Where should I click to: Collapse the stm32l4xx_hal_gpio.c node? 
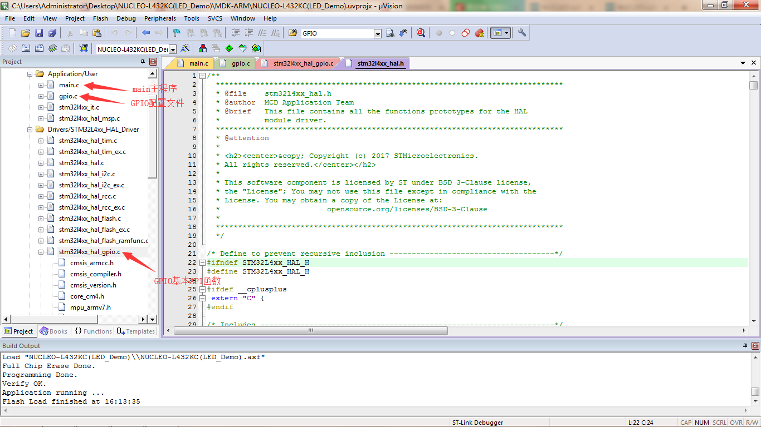click(41, 252)
